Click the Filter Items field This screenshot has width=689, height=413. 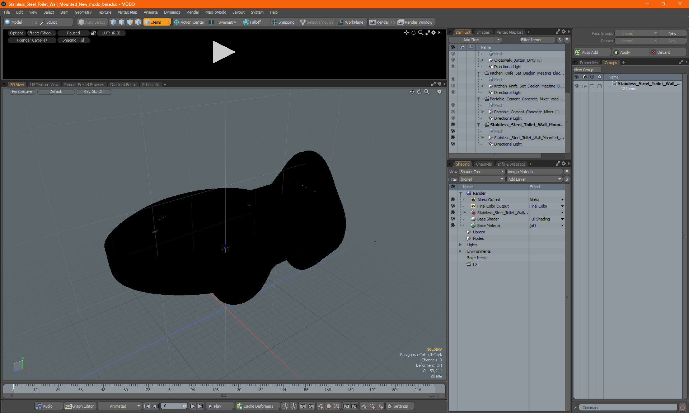point(537,40)
